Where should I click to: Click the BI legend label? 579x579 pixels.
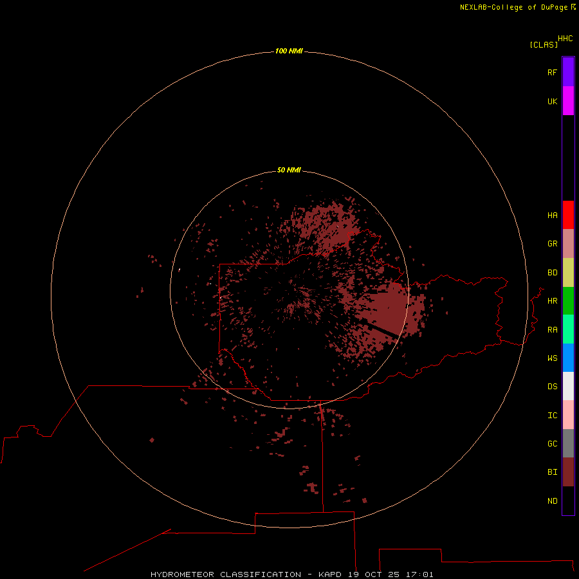[552, 472]
